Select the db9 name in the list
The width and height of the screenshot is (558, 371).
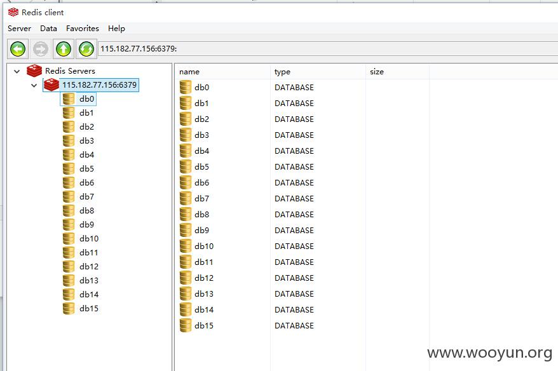pyautogui.click(x=201, y=230)
